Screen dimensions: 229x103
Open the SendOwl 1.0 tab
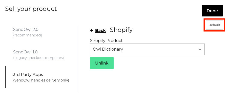25,52
